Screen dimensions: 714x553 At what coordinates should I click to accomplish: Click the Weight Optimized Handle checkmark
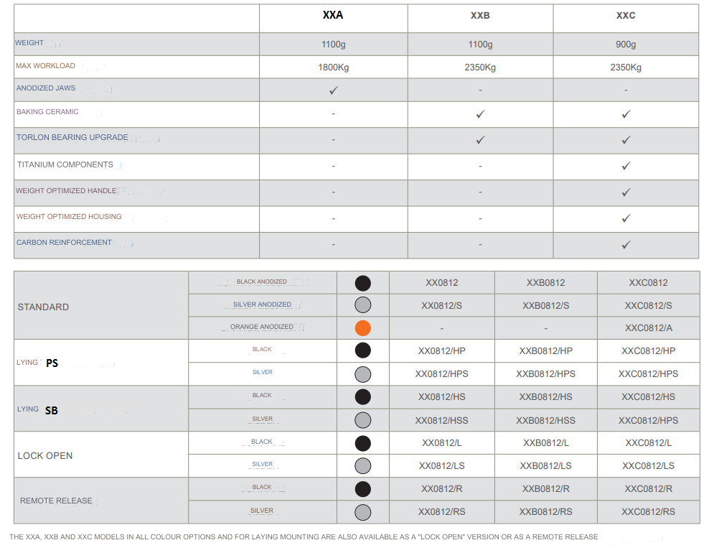pyautogui.click(x=626, y=192)
